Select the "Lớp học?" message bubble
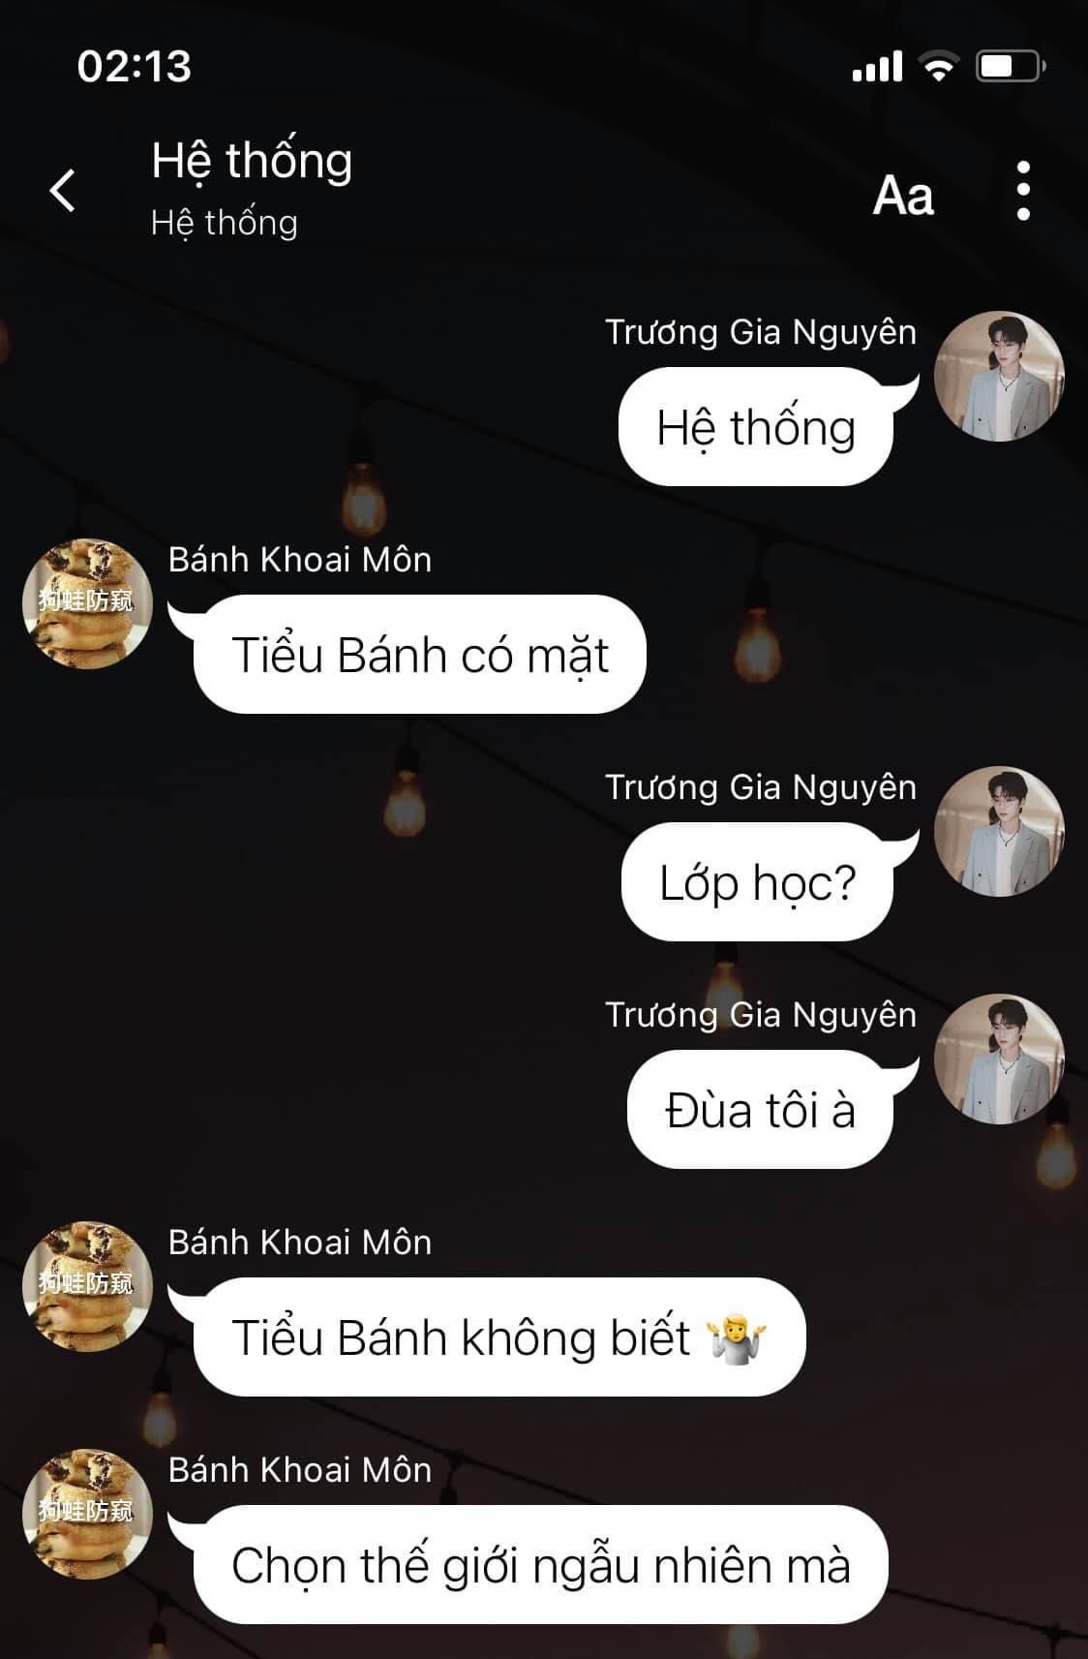The height and width of the screenshot is (1659, 1088). (x=757, y=882)
